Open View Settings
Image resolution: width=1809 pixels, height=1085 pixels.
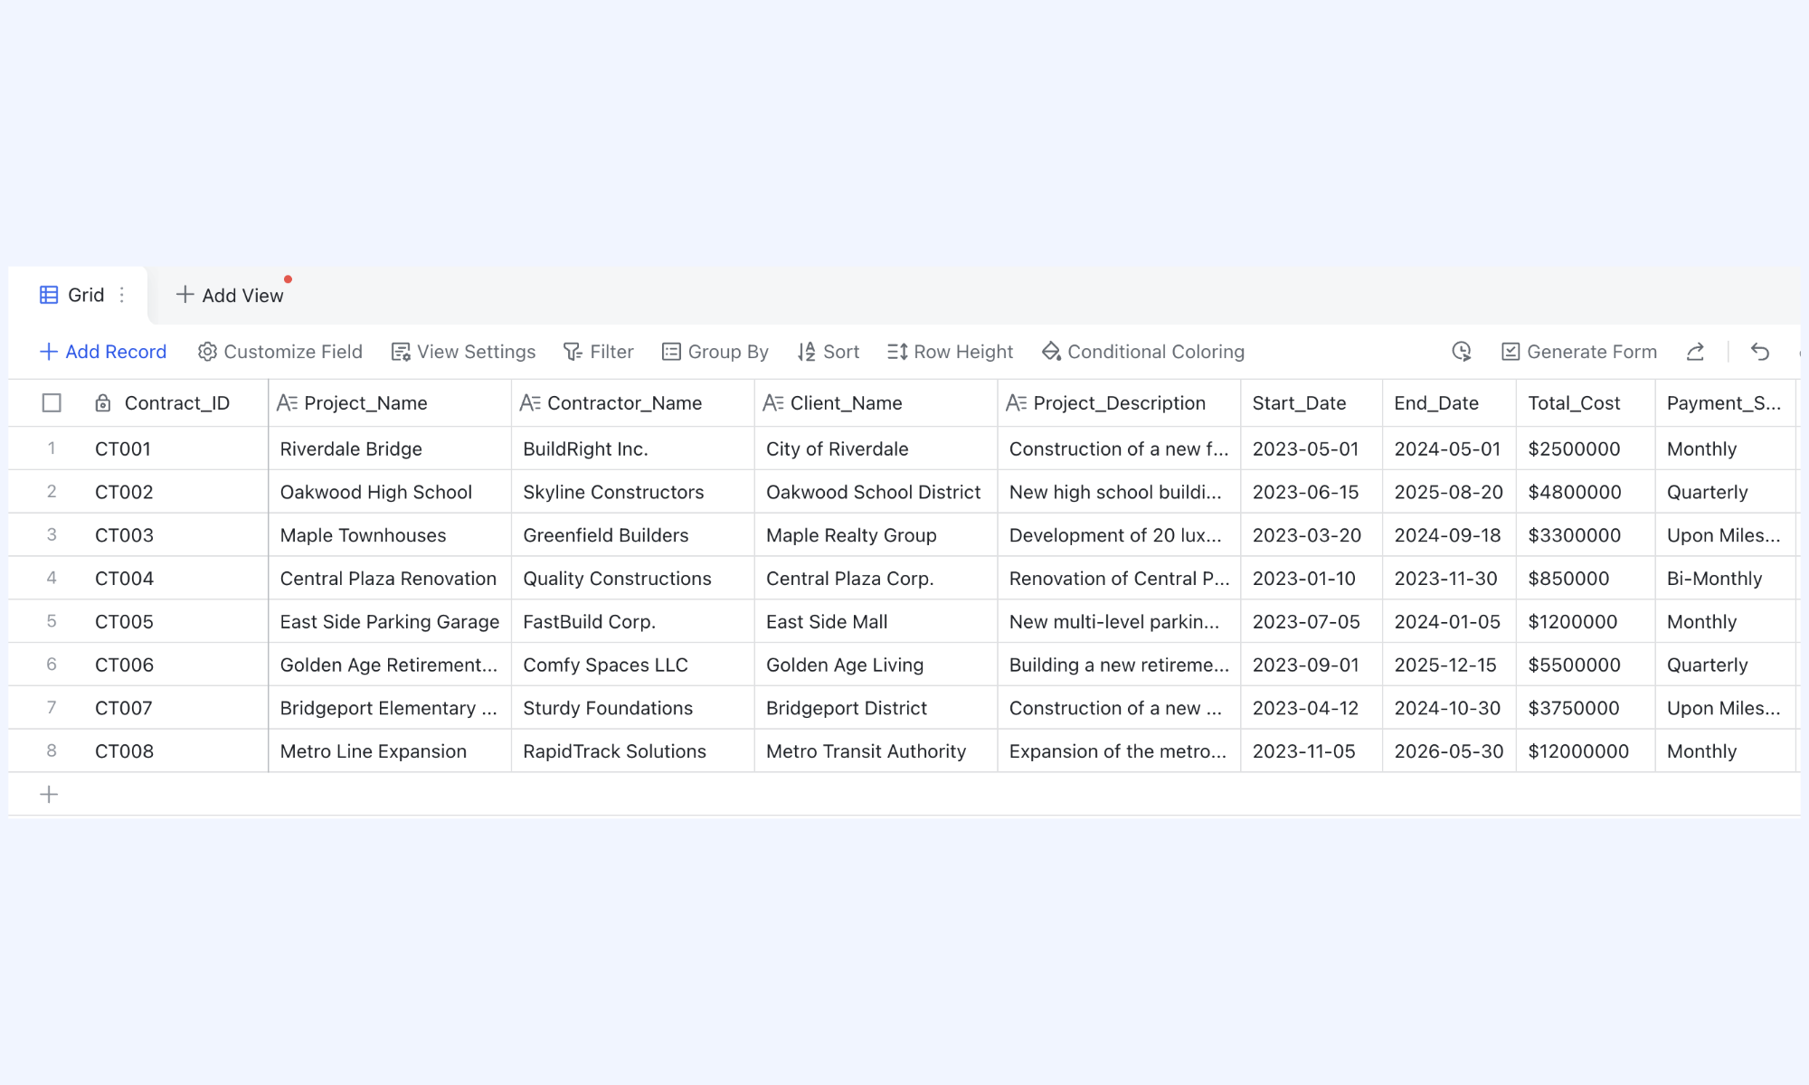463,352
